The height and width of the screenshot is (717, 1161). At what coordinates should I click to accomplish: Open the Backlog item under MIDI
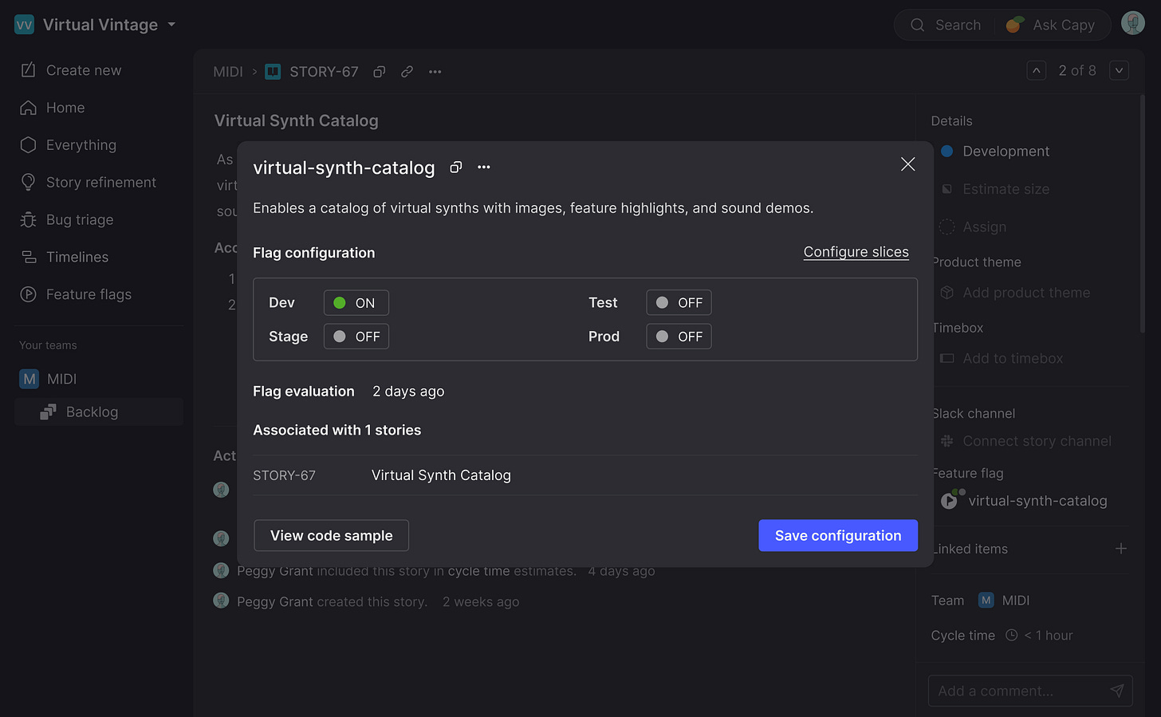(99, 412)
